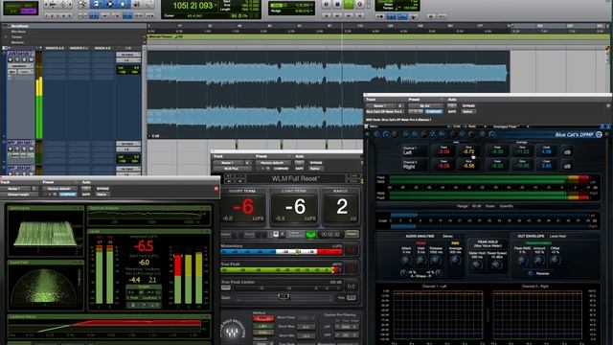
Task: Click the Blue Cat's DPMP logo icon
Action: tap(599, 134)
